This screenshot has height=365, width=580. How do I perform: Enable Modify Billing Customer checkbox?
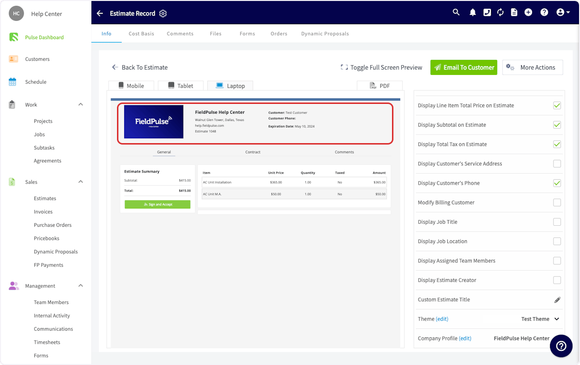click(557, 203)
